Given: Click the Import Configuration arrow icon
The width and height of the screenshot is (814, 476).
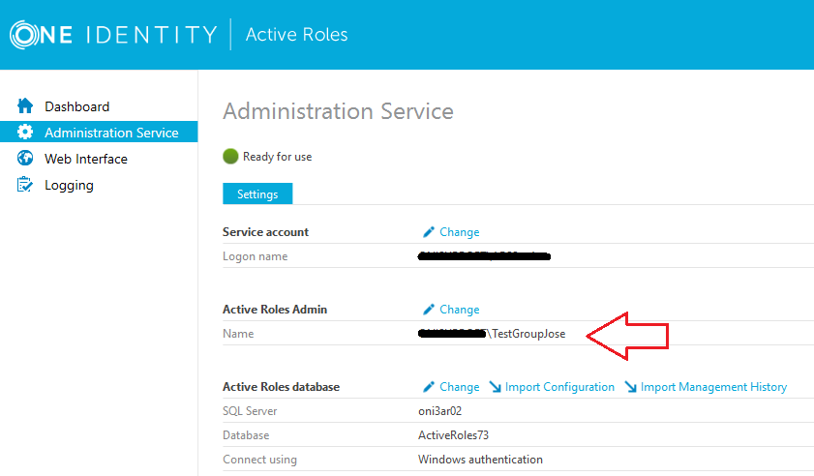Looking at the screenshot, I should pyautogui.click(x=495, y=387).
